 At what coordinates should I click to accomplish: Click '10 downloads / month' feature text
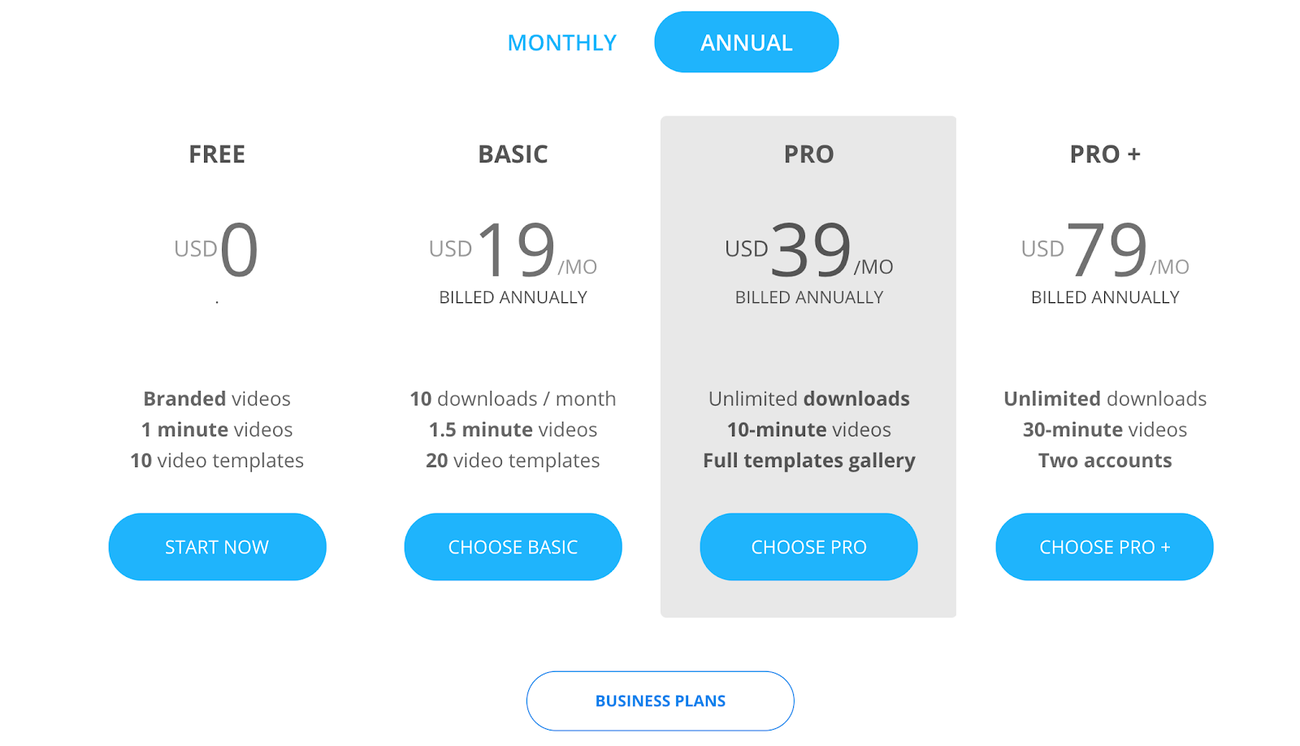[x=513, y=399]
